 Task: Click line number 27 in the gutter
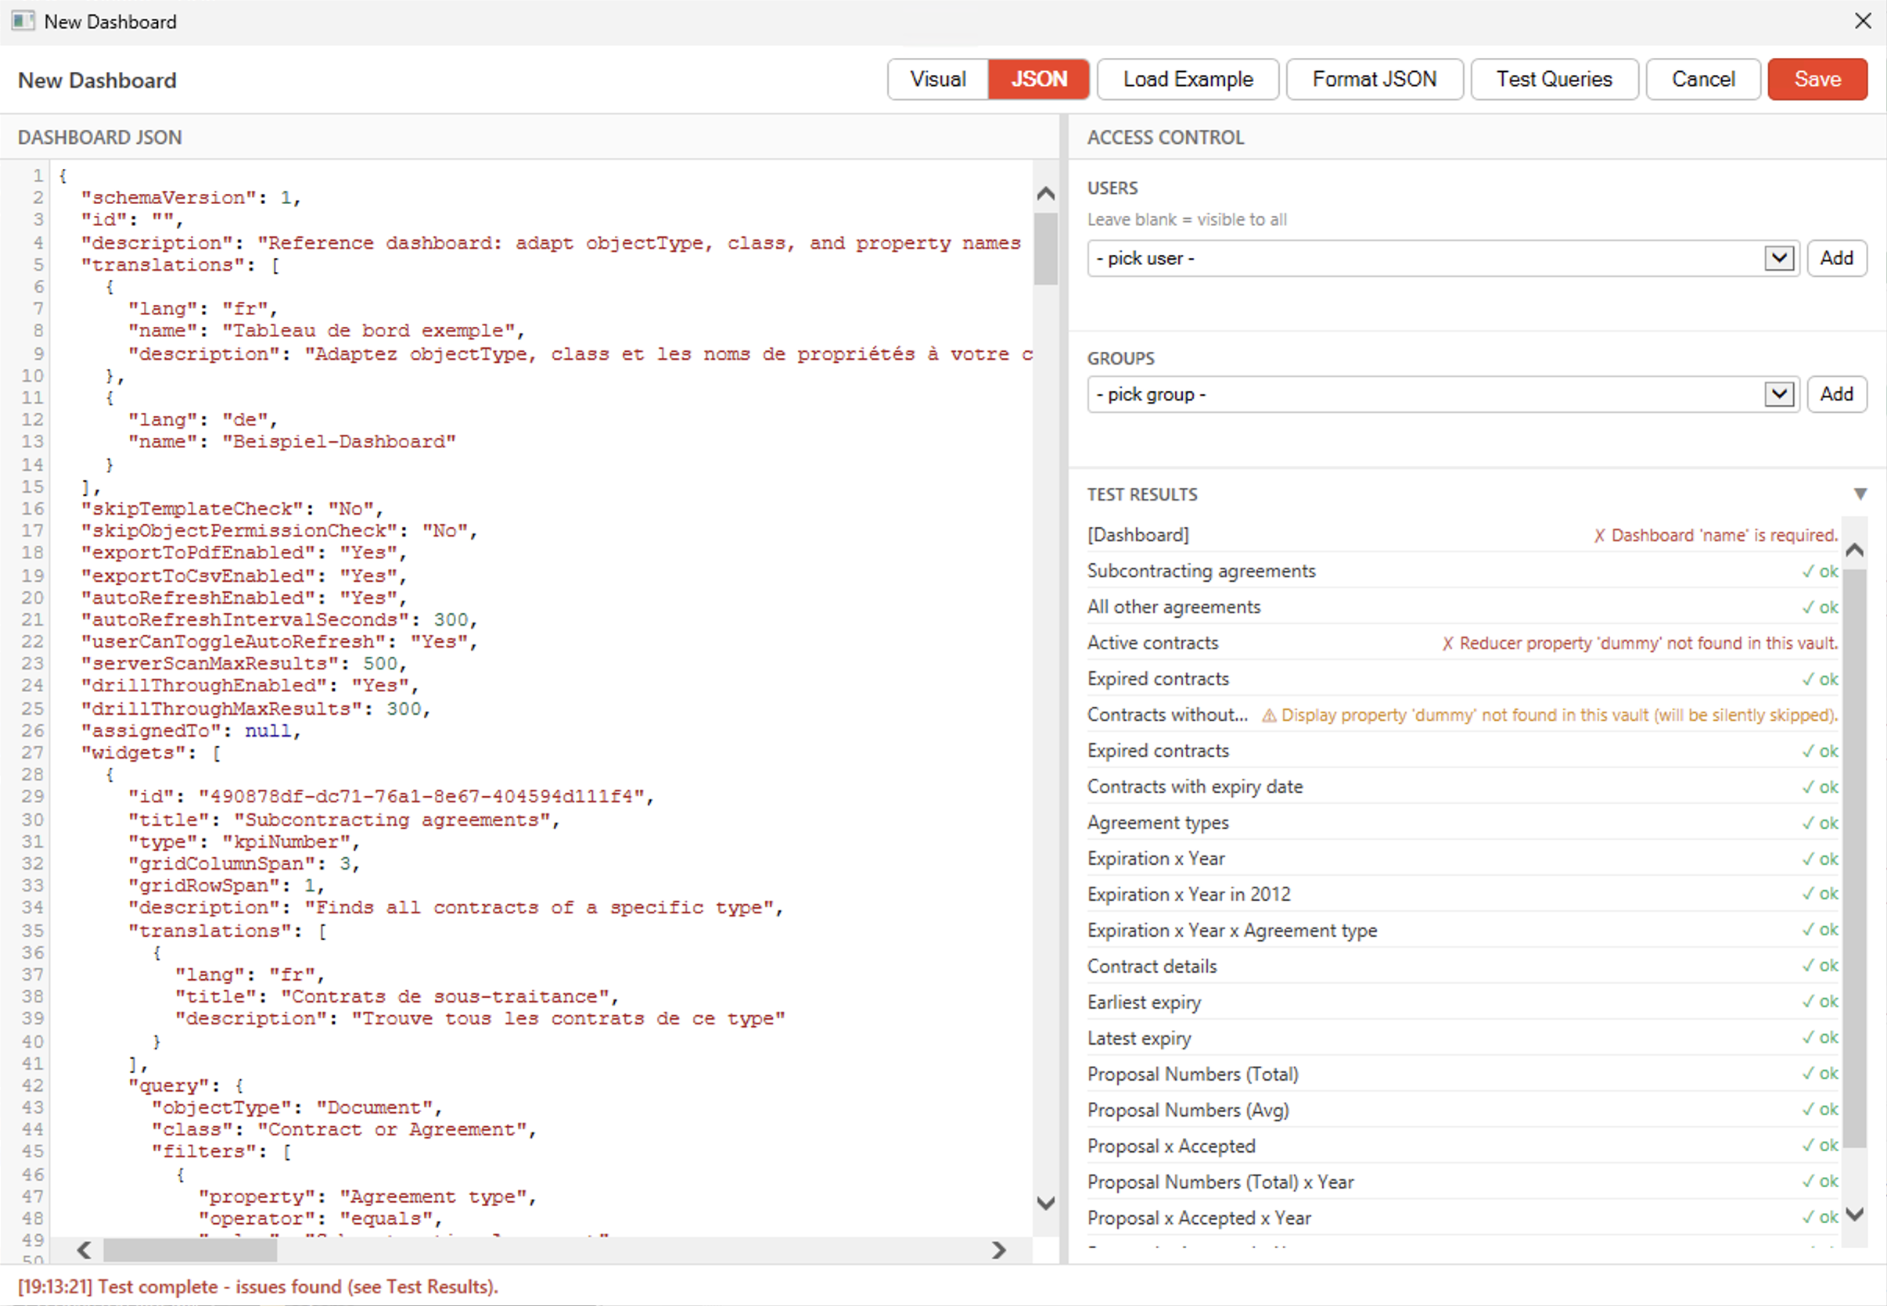point(33,752)
